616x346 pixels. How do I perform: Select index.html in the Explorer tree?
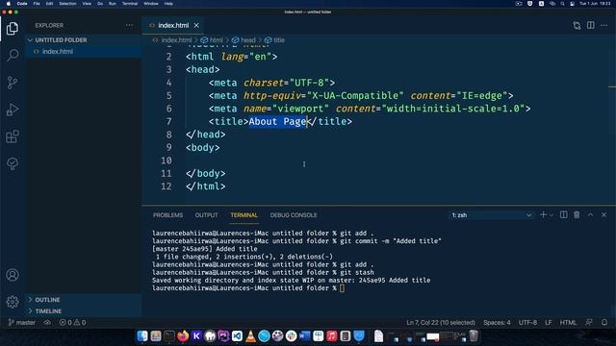[58, 51]
